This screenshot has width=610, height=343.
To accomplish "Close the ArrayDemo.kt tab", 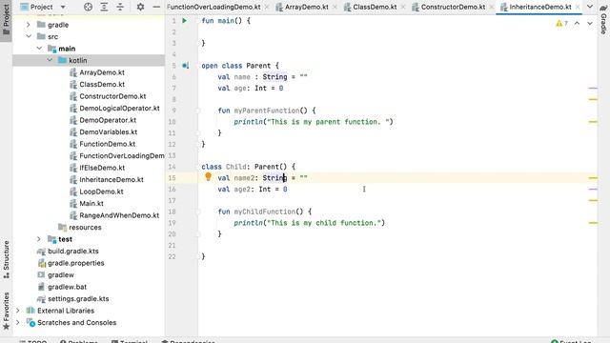I will pos(335,7).
